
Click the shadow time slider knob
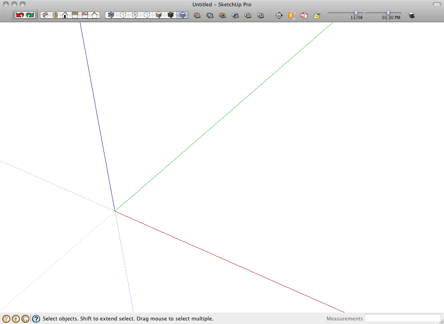click(x=388, y=13)
